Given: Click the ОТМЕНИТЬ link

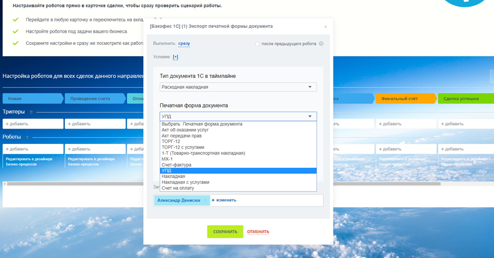Looking at the screenshot, I should tap(258, 232).
